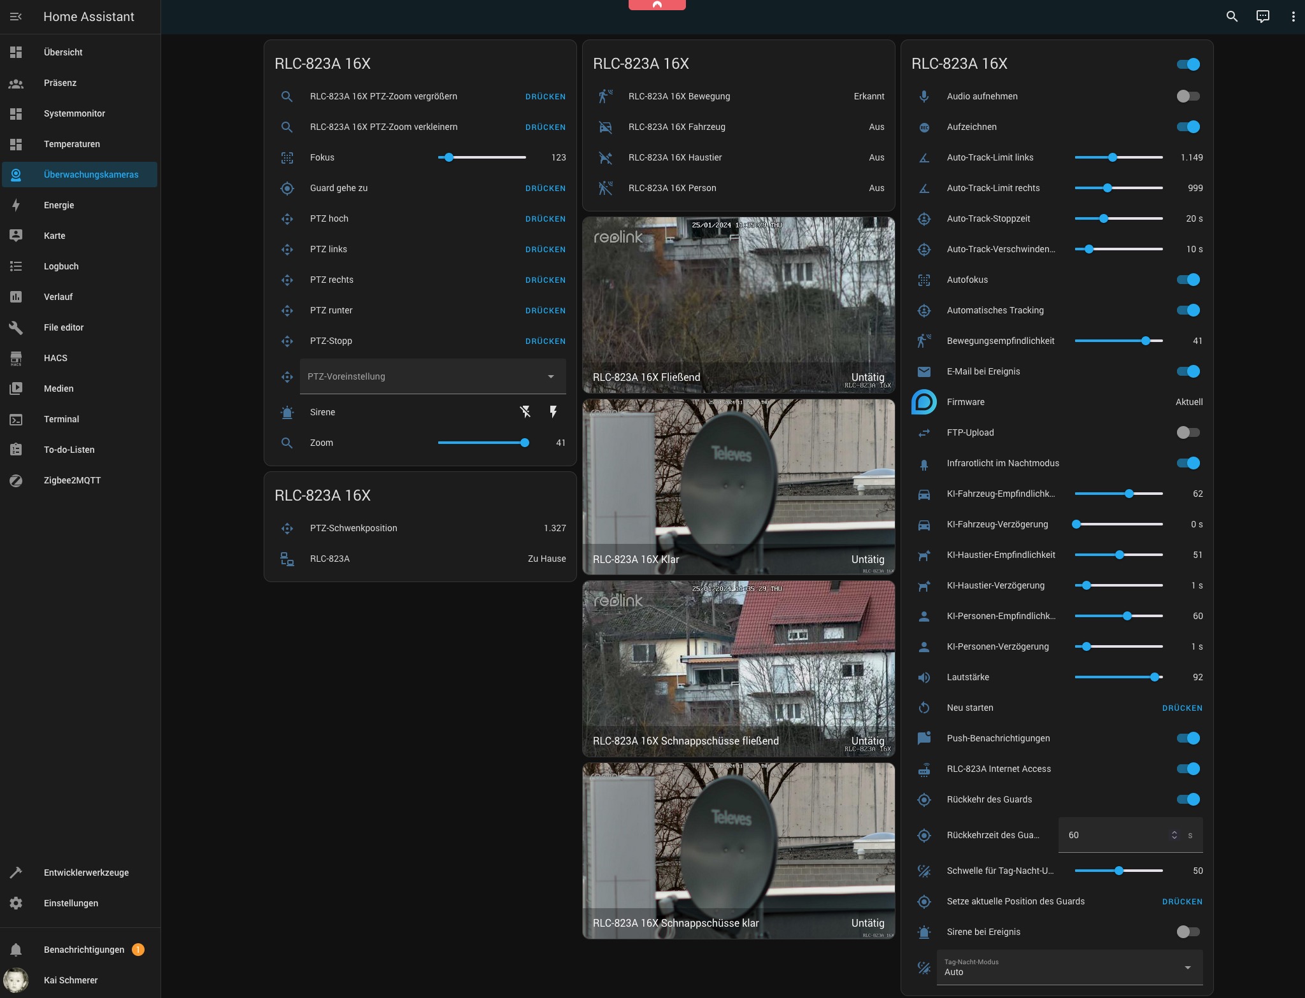Open notifications bell in sidebar
The height and width of the screenshot is (998, 1305).
click(16, 950)
